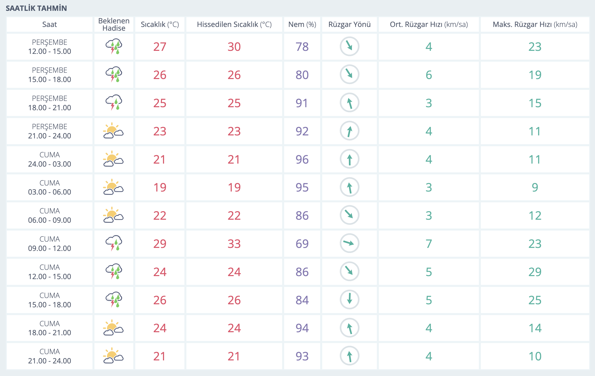595x376 pixels.
Task: Click the Hissedilen Sıcaklık column header
Action: [234, 24]
